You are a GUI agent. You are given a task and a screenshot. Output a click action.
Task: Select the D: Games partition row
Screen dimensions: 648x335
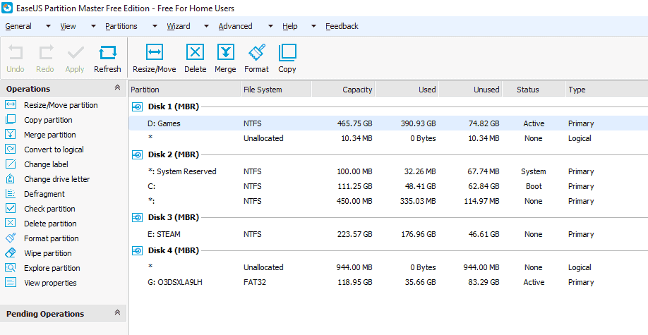pos(388,123)
